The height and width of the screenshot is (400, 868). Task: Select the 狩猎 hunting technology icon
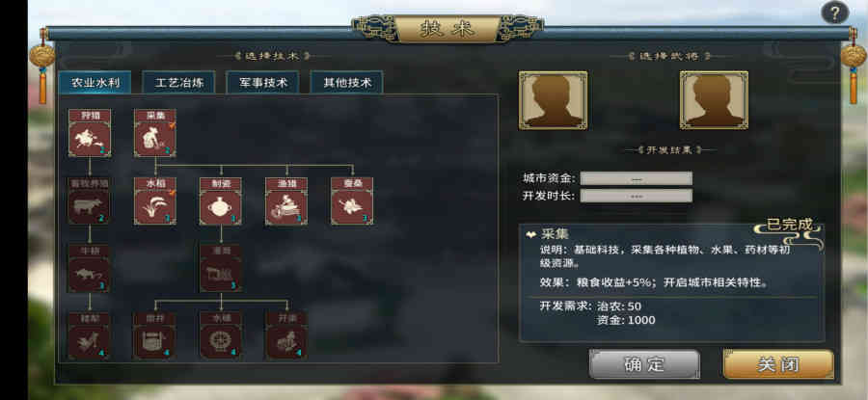click(x=89, y=133)
